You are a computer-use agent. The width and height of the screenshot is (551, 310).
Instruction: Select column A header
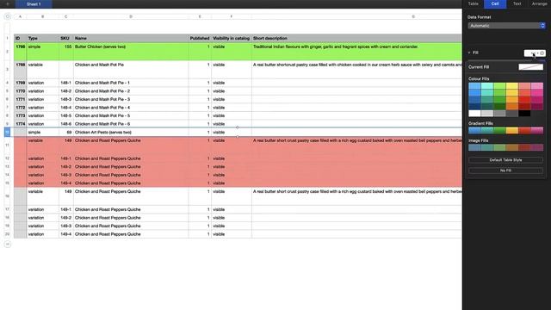click(21, 16)
